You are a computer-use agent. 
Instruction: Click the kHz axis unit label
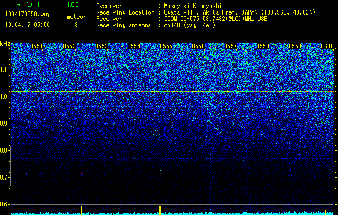pos(5,44)
